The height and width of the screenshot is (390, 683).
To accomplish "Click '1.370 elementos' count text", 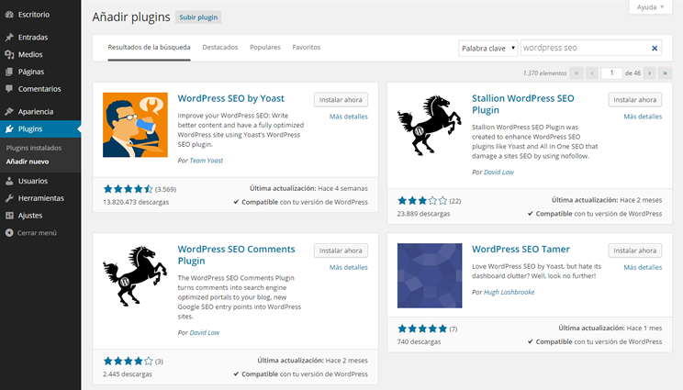I will pos(545,73).
